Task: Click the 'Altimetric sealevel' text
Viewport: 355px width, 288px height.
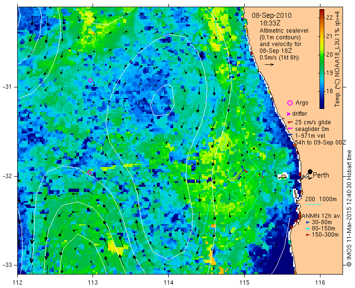Action: [284, 30]
